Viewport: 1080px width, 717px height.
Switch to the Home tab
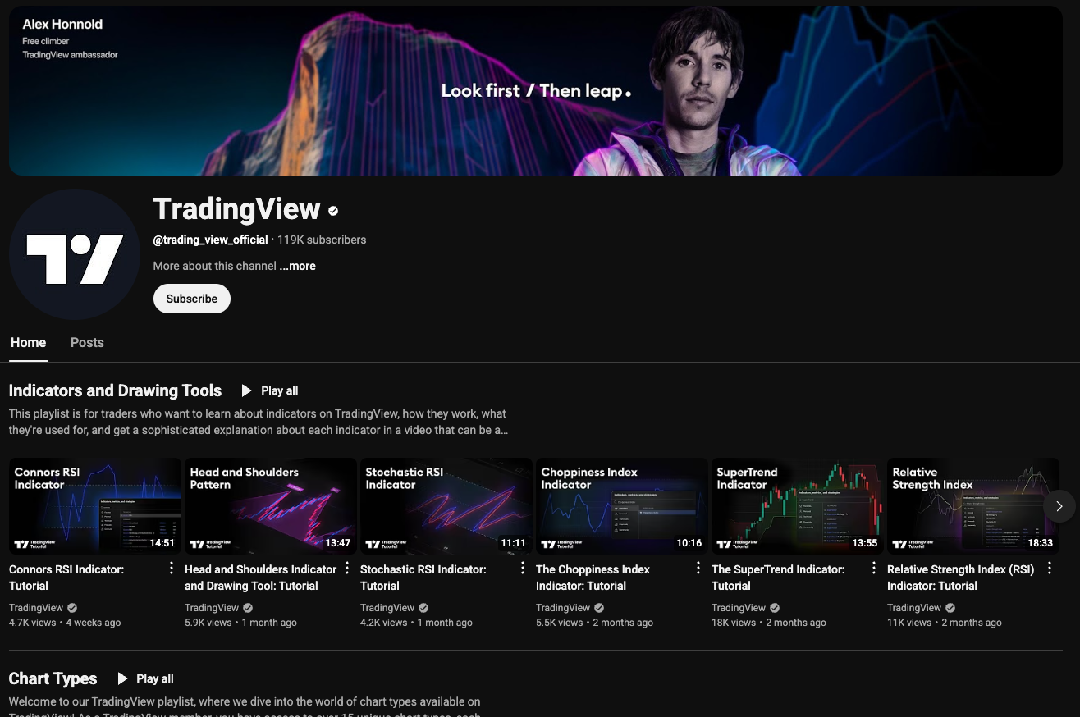28,343
